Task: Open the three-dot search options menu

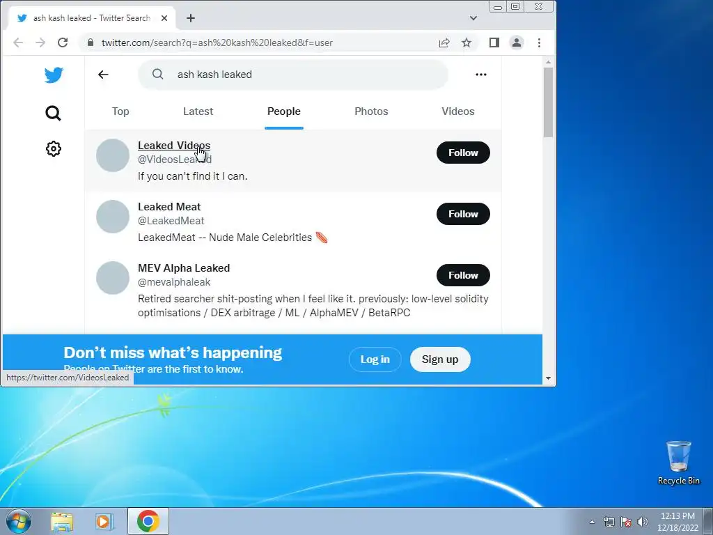Action: pyautogui.click(x=480, y=75)
